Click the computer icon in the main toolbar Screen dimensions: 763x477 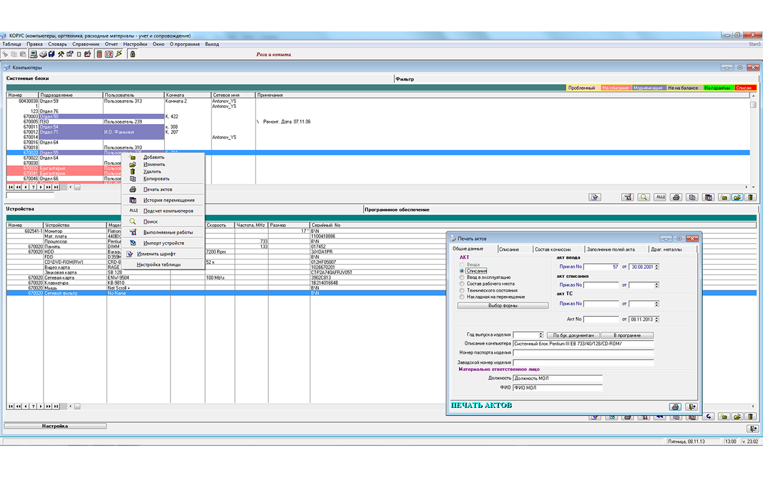34,54
